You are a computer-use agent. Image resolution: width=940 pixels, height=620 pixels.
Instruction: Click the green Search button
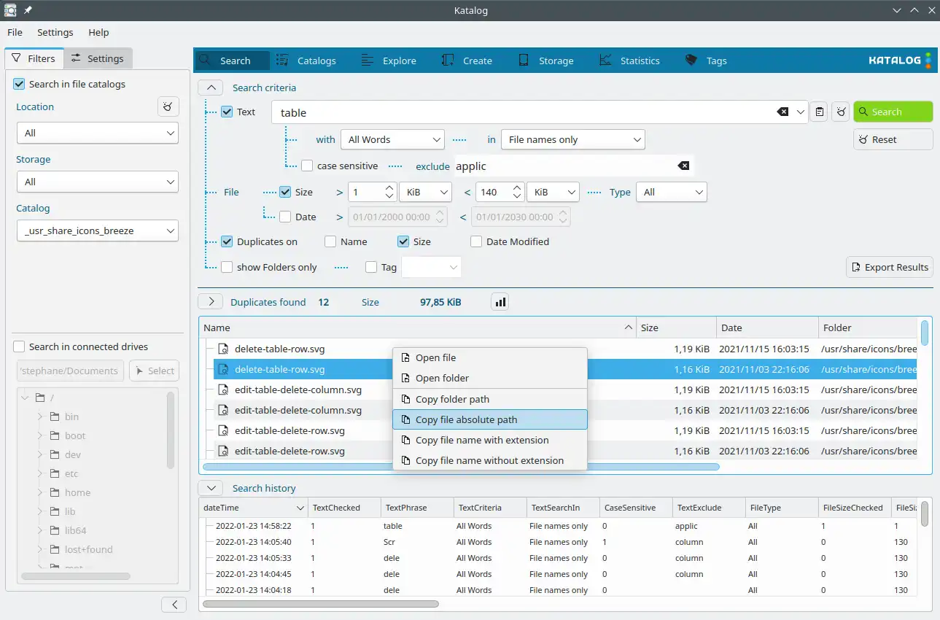893,112
